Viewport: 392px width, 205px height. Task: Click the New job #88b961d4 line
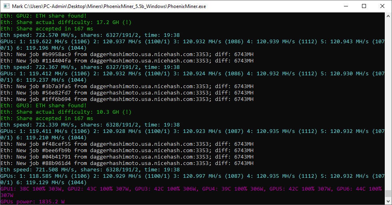coord(127,163)
